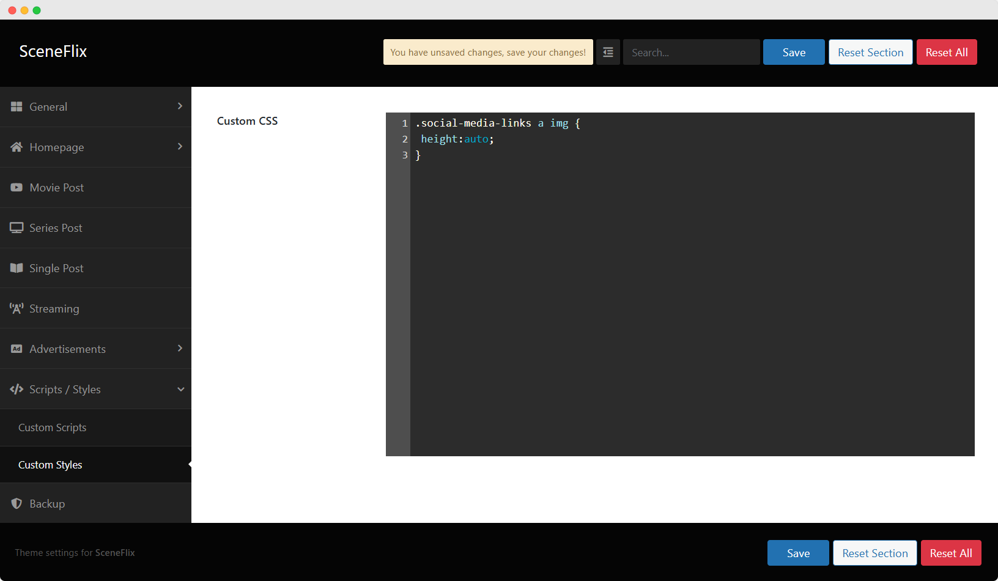998x581 pixels.
Task: Click the unsaved changes warning notice
Action: coord(488,52)
